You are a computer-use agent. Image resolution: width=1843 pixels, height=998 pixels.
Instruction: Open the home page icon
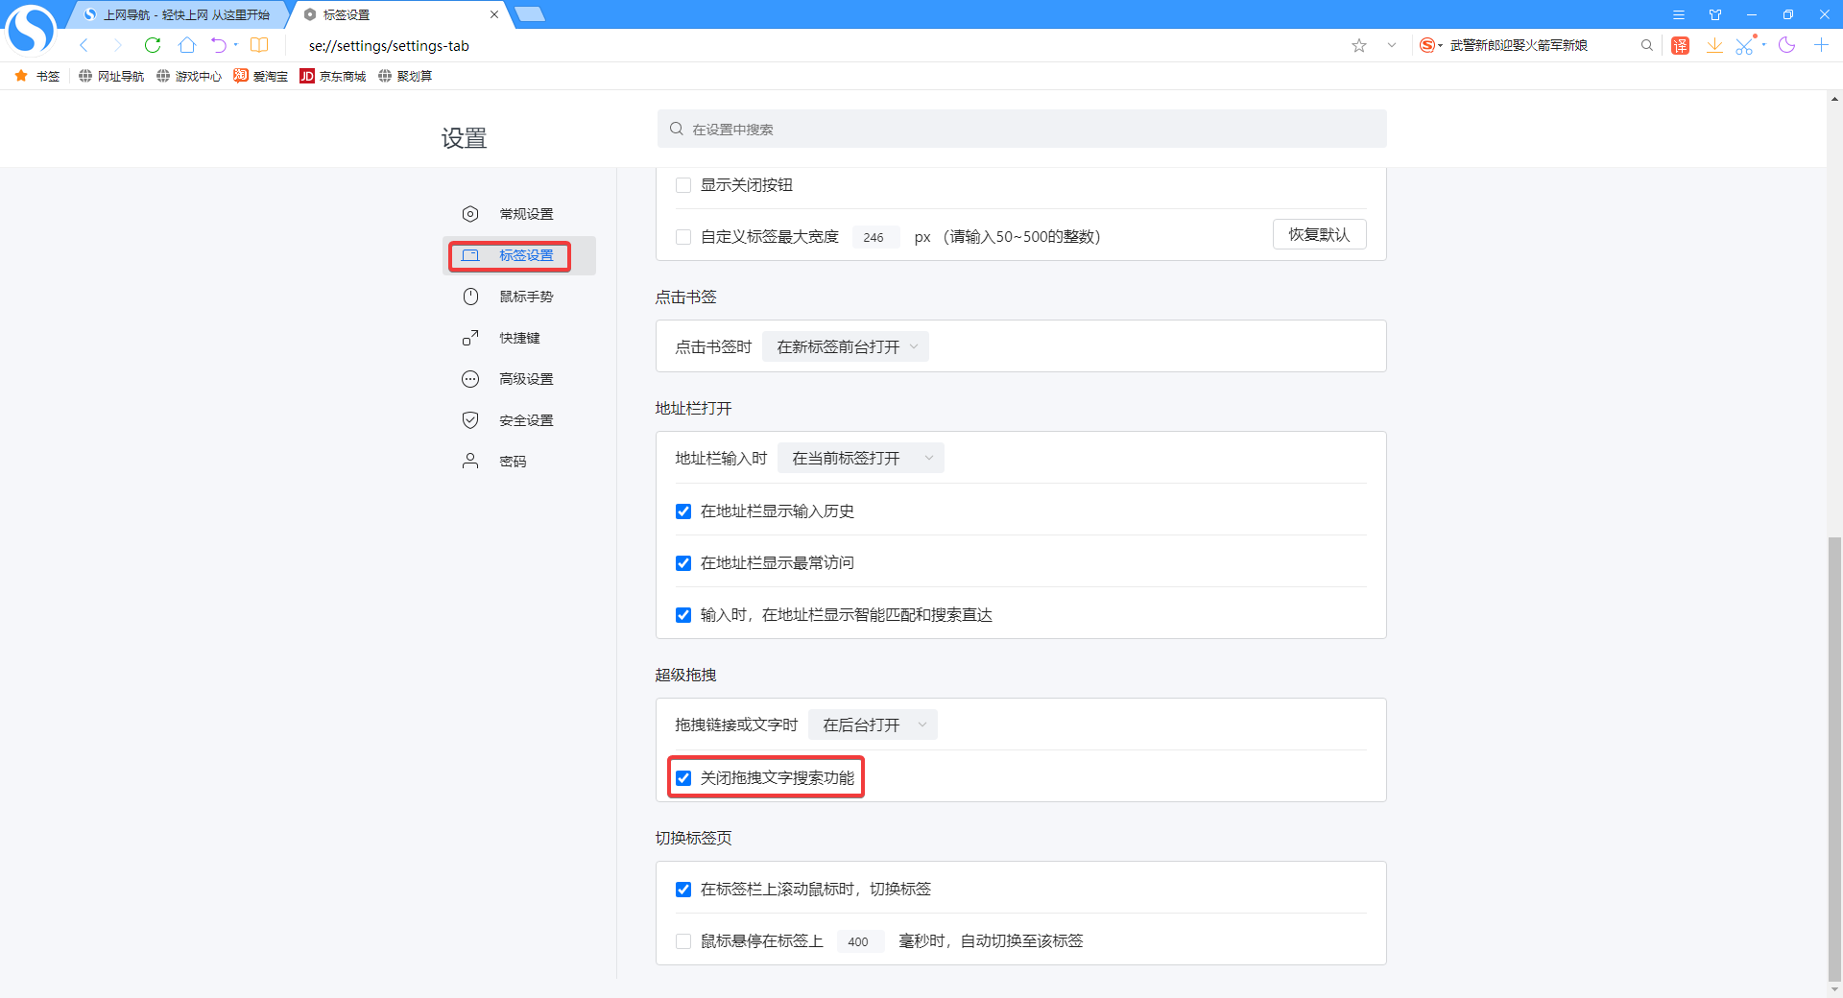click(x=187, y=45)
